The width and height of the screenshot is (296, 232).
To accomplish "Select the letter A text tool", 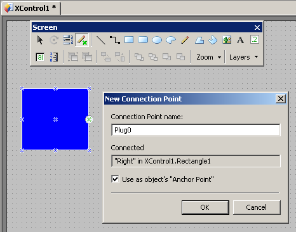I will pyautogui.click(x=240, y=40).
